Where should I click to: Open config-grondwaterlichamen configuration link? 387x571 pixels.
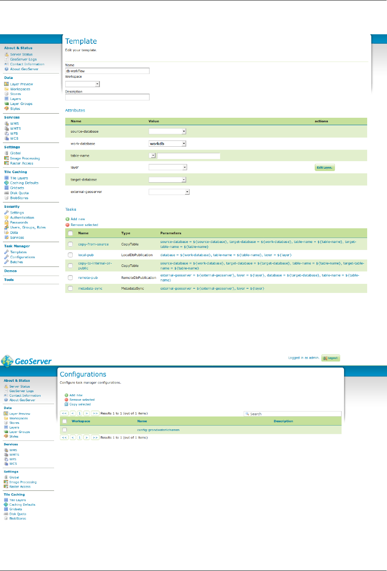click(158, 430)
